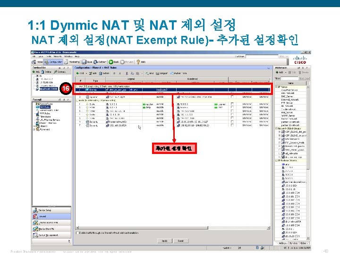The height and width of the screenshot is (255, 340).
Task: Open the Tools menu
Action: pyautogui.click(x=49, y=56)
